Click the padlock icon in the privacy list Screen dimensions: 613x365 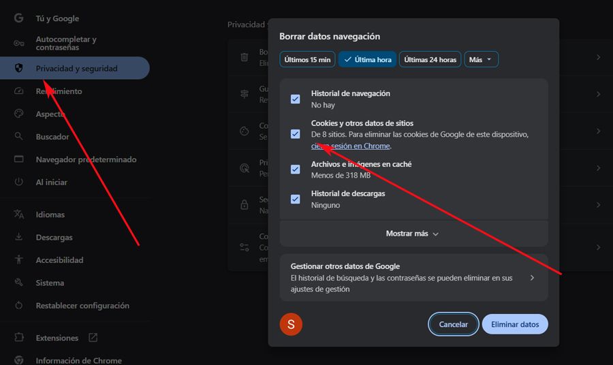245,204
